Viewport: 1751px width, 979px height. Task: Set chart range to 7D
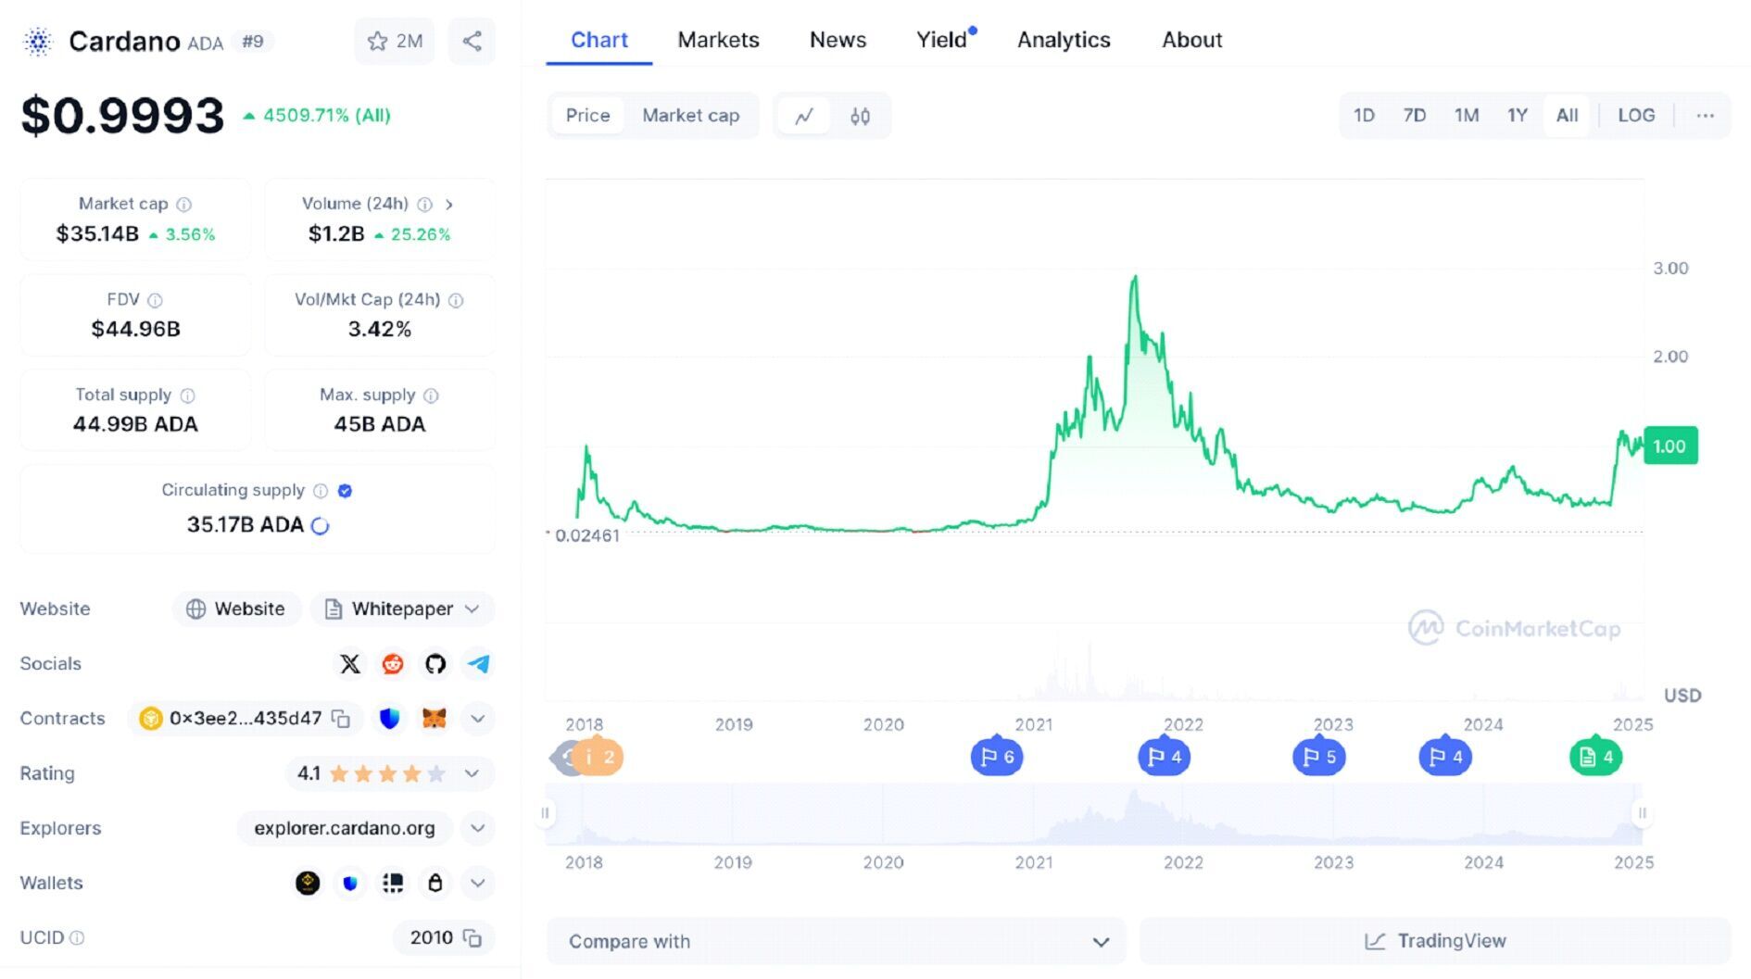(1414, 116)
